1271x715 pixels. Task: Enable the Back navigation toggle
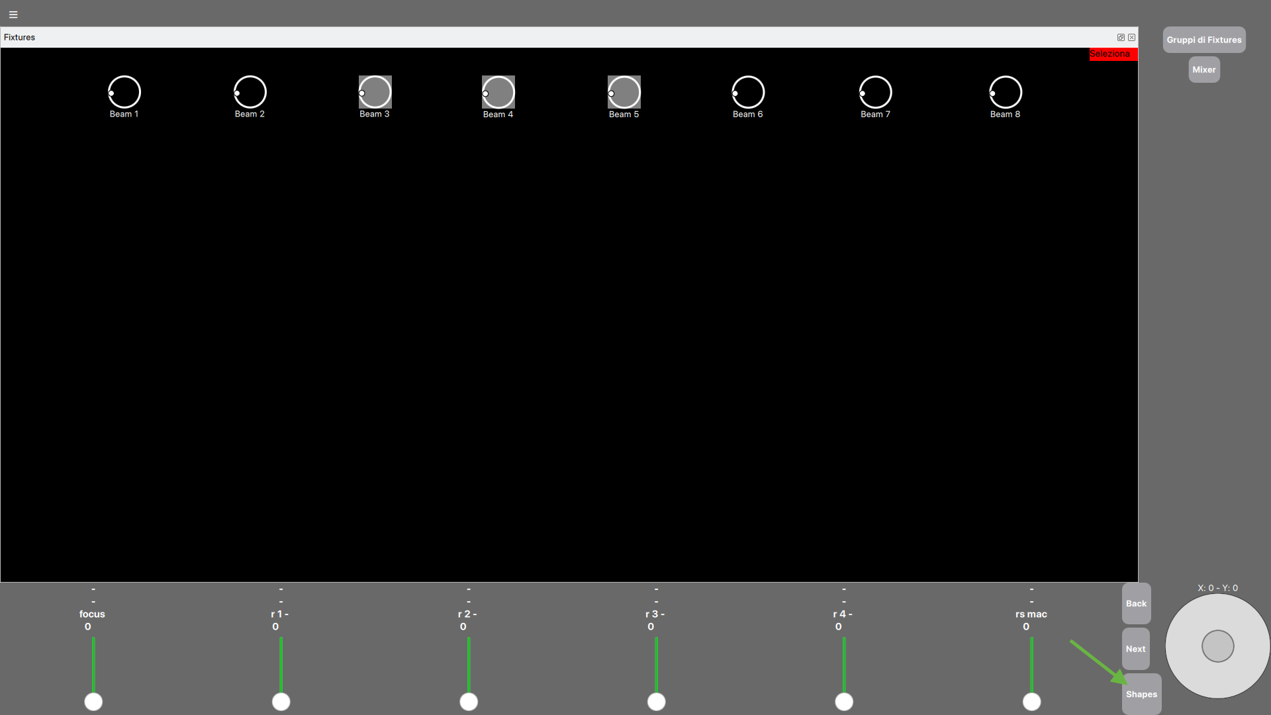tap(1136, 603)
